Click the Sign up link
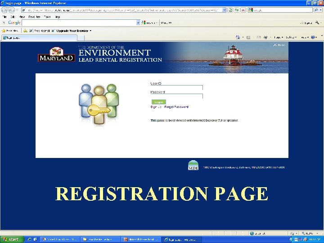 [x=156, y=107]
